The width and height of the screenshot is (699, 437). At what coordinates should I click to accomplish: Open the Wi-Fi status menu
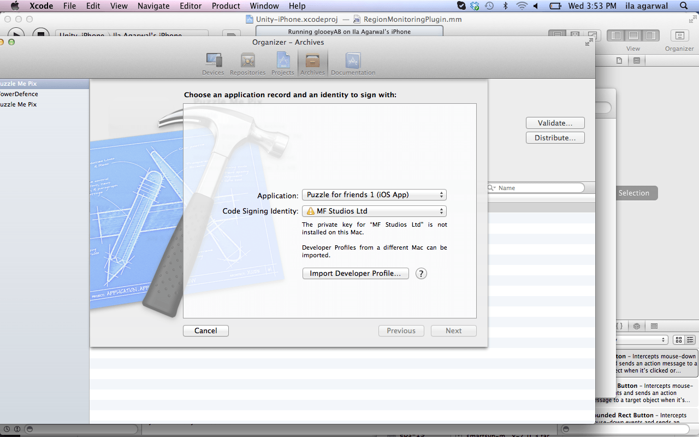pyautogui.click(x=522, y=6)
